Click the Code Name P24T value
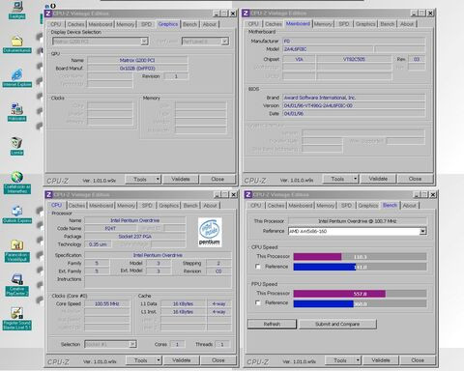This screenshot has height=371, width=464. [110, 228]
